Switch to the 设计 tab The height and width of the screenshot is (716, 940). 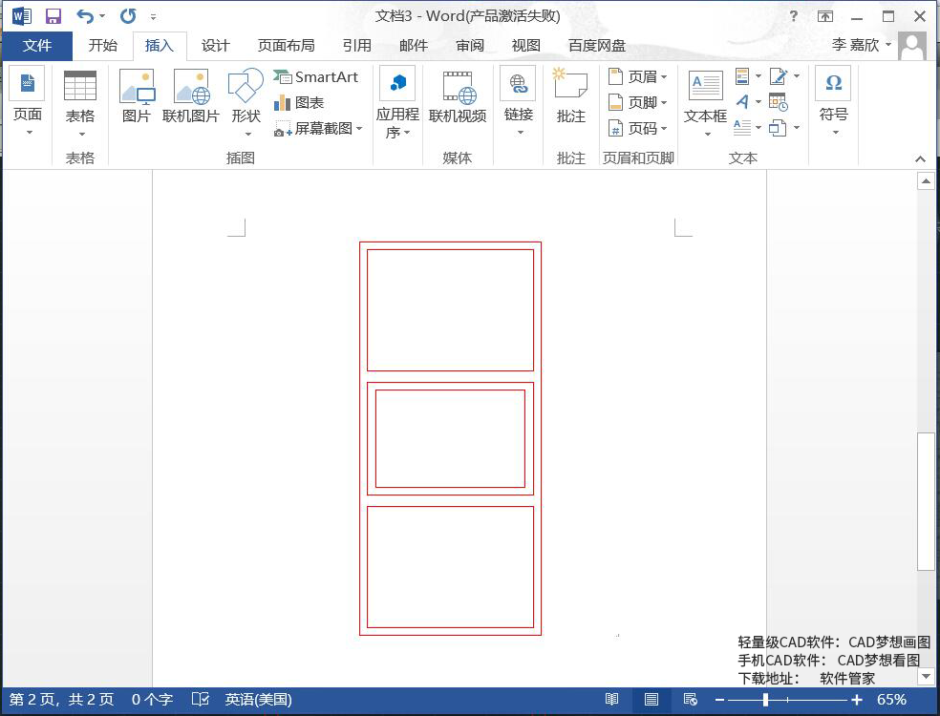[x=215, y=46]
